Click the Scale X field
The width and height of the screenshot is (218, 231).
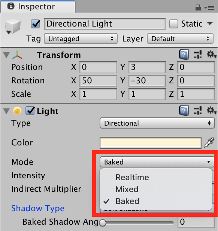(x=98, y=94)
